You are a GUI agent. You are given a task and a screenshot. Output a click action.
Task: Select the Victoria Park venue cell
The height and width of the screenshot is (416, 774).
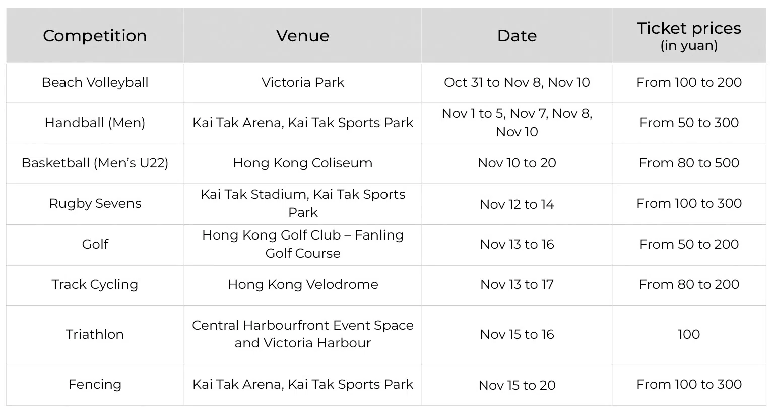tap(302, 82)
